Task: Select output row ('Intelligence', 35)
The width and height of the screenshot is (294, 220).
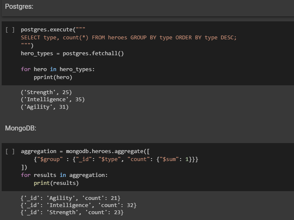Action: (x=53, y=100)
